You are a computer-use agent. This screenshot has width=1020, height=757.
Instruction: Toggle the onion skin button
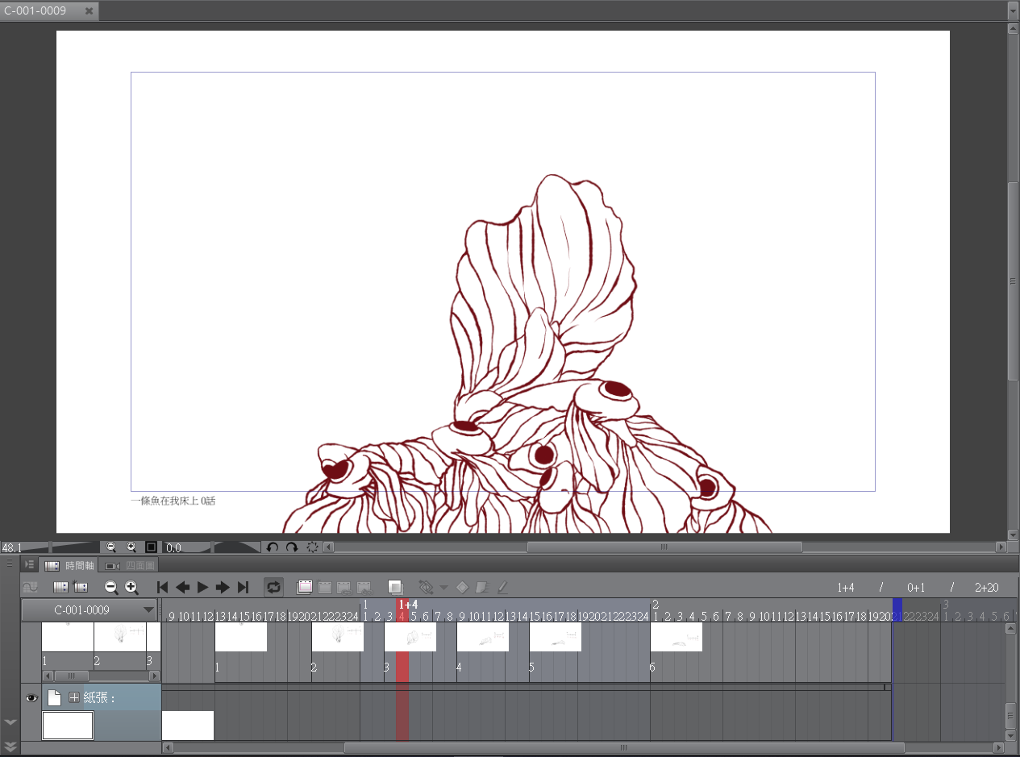click(395, 588)
